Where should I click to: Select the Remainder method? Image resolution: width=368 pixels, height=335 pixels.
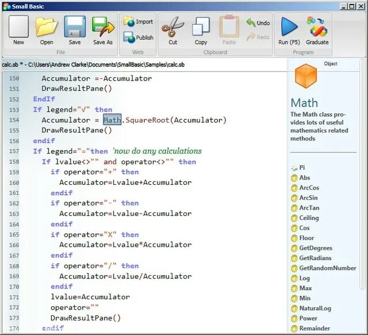click(310, 329)
